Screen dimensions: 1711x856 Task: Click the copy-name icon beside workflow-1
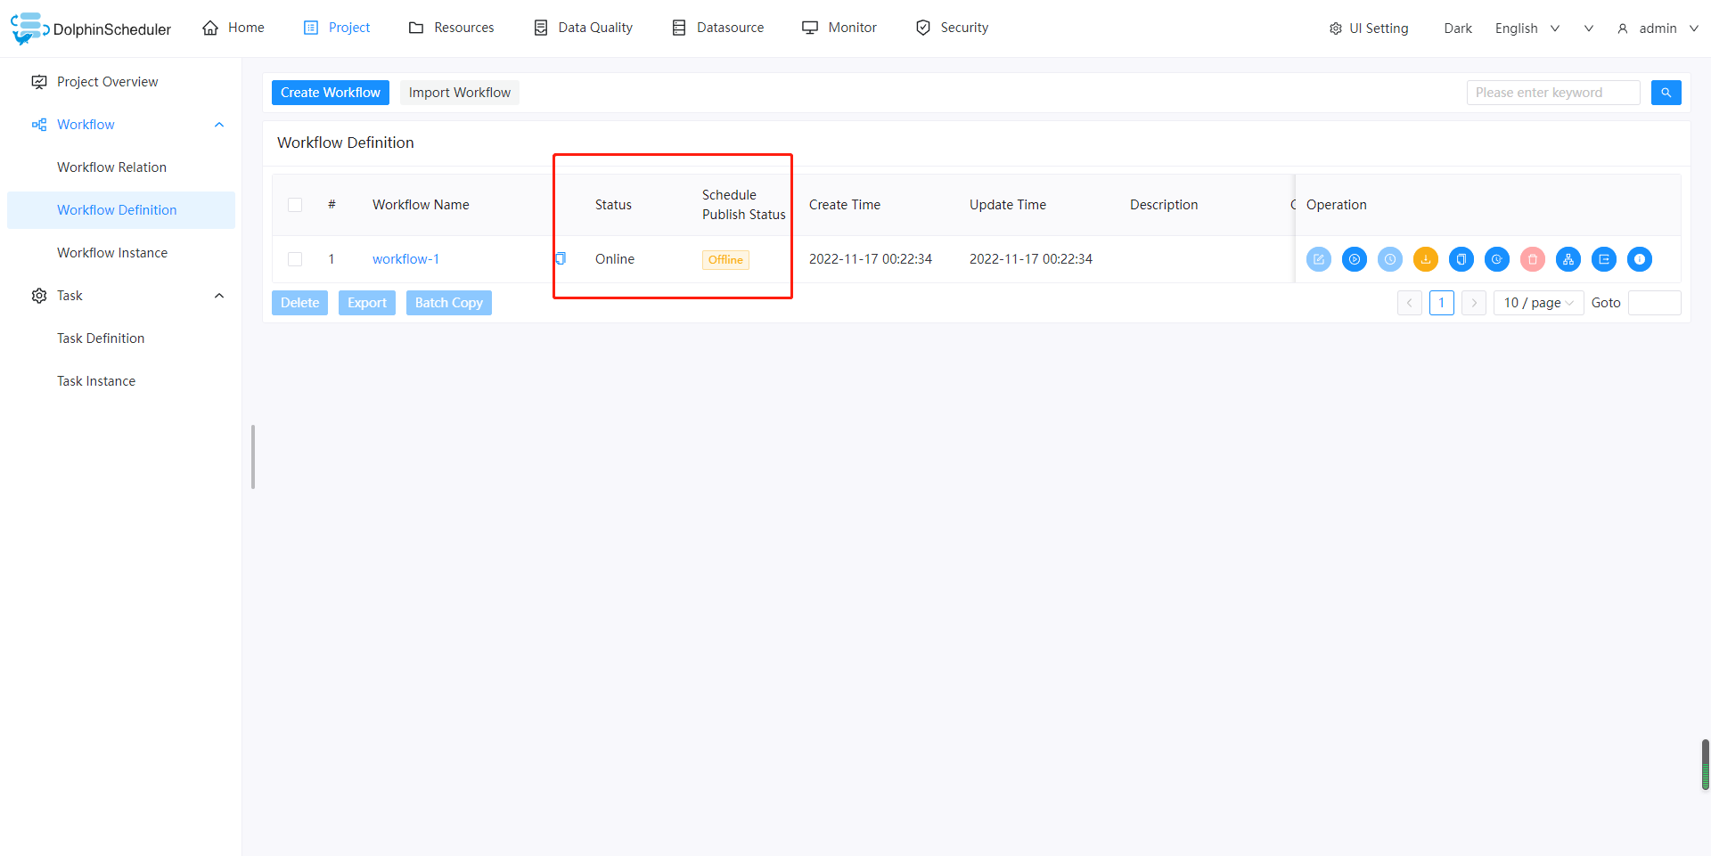[x=561, y=258]
